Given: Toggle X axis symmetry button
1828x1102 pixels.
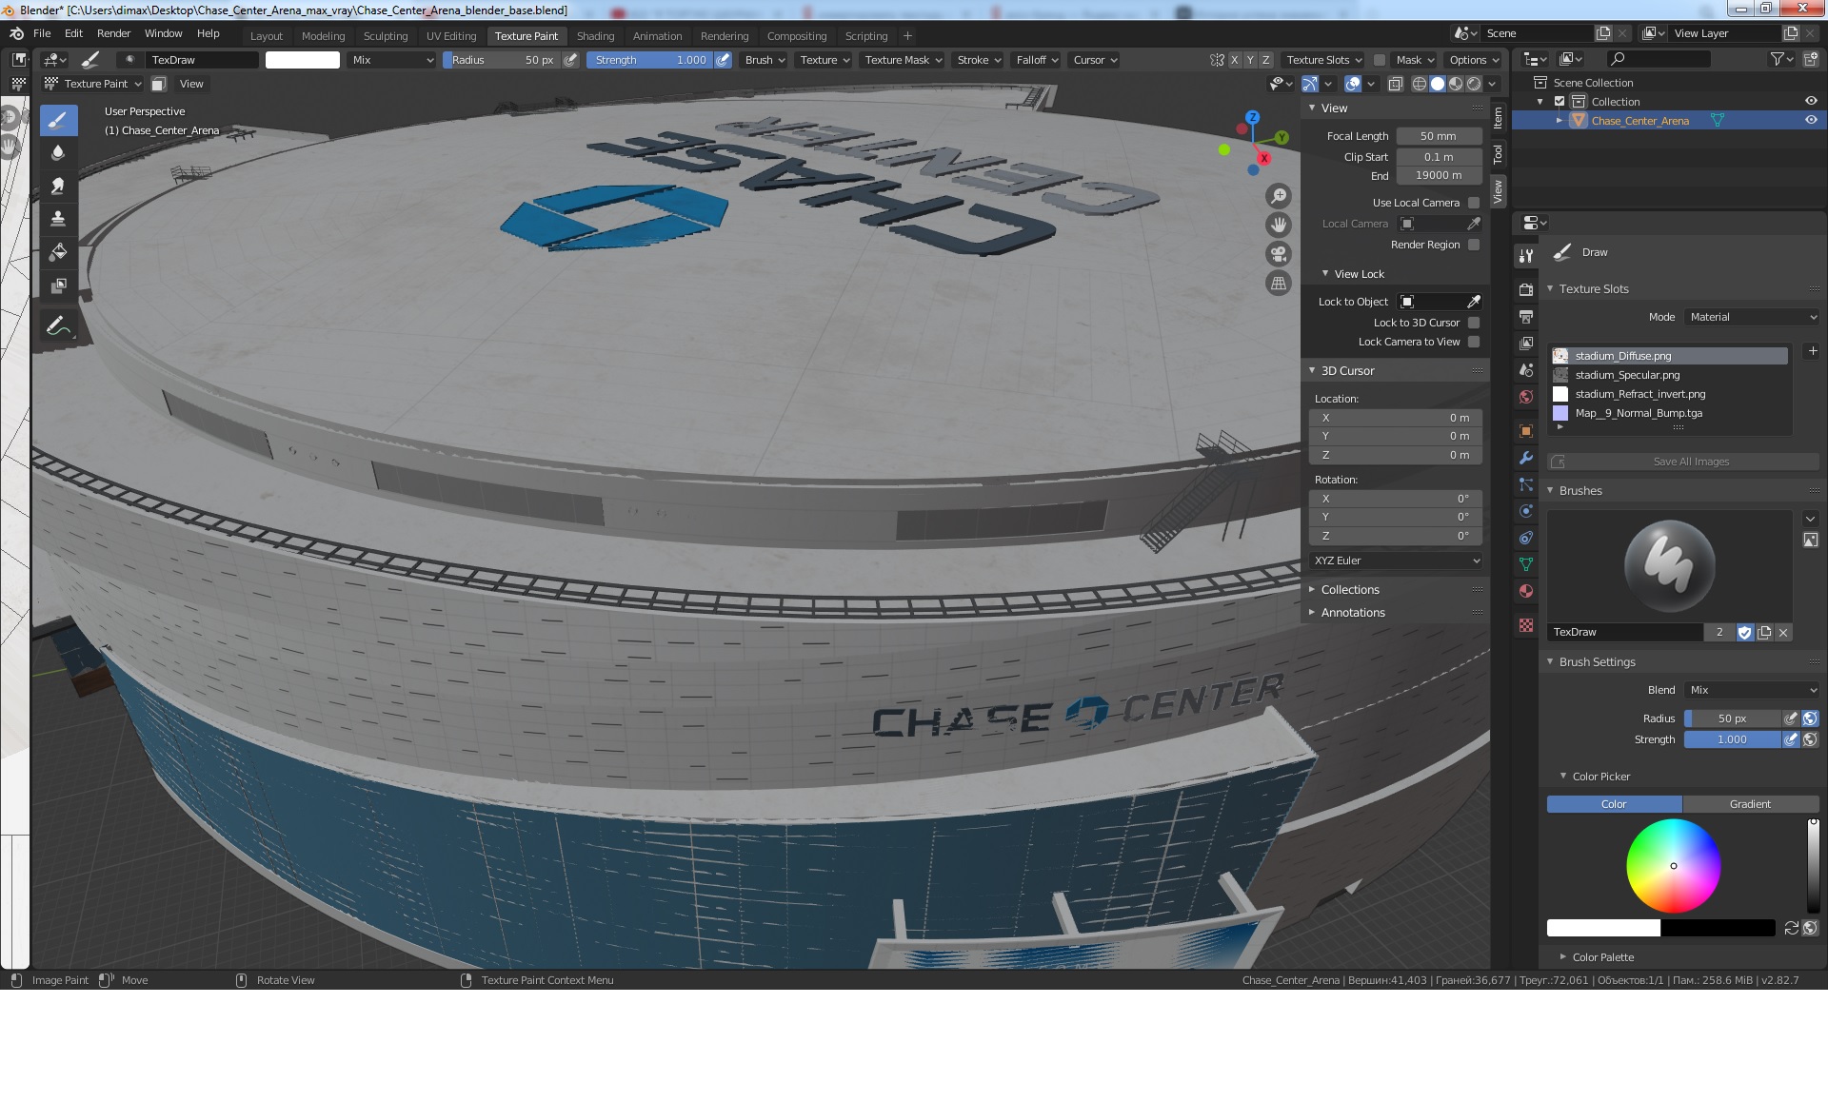Looking at the screenshot, I should coord(1235,60).
